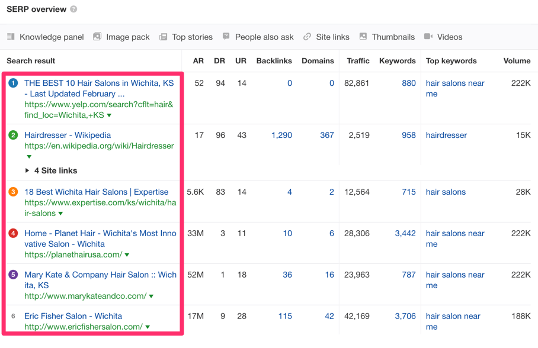Open dropdown arrow beside planethairusa.com URL
Image resolution: width=538 pixels, height=348 pixels.
coord(127,254)
